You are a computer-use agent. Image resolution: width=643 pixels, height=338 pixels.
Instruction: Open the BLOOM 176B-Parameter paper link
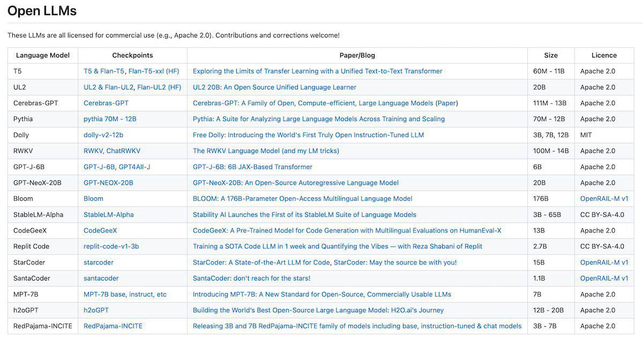pos(302,199)
